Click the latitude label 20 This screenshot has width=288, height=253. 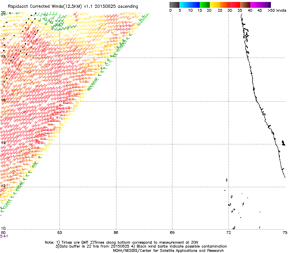click(x=3, y=13)
